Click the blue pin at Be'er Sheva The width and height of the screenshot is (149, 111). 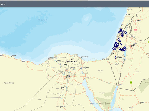115,57
